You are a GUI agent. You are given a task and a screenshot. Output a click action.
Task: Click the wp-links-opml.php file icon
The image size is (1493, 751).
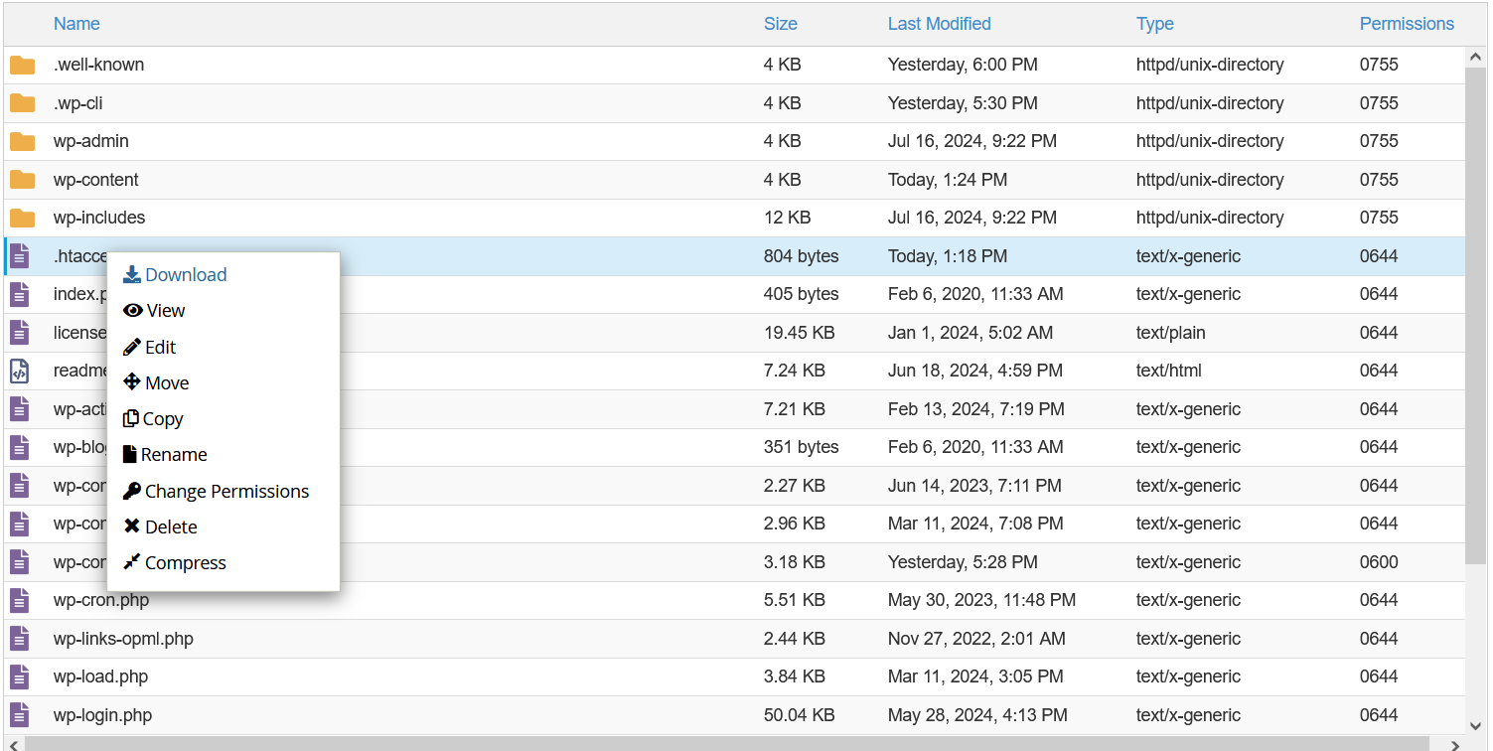click(x=20, y=639)
